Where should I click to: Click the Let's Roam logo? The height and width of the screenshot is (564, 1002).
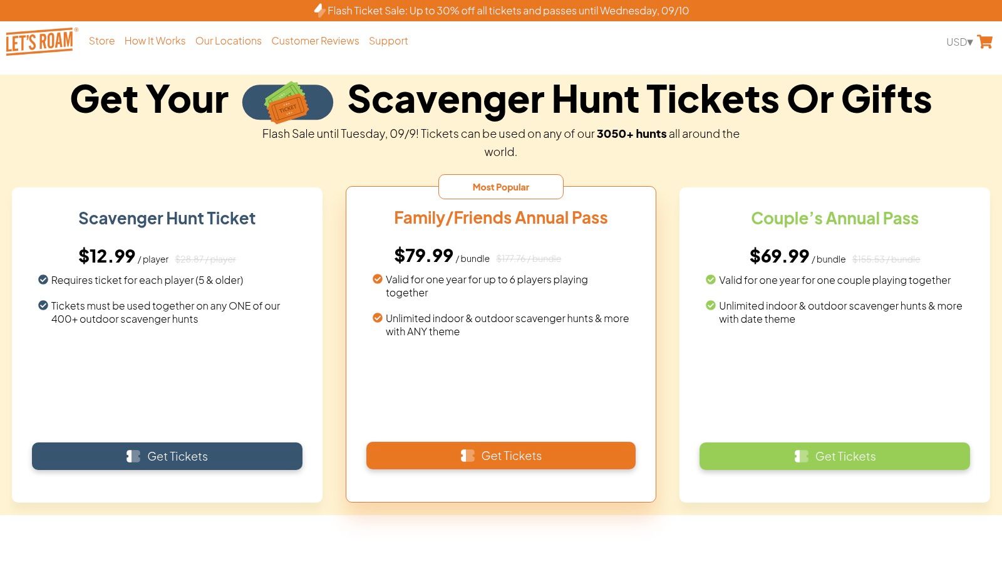point(41,41)
